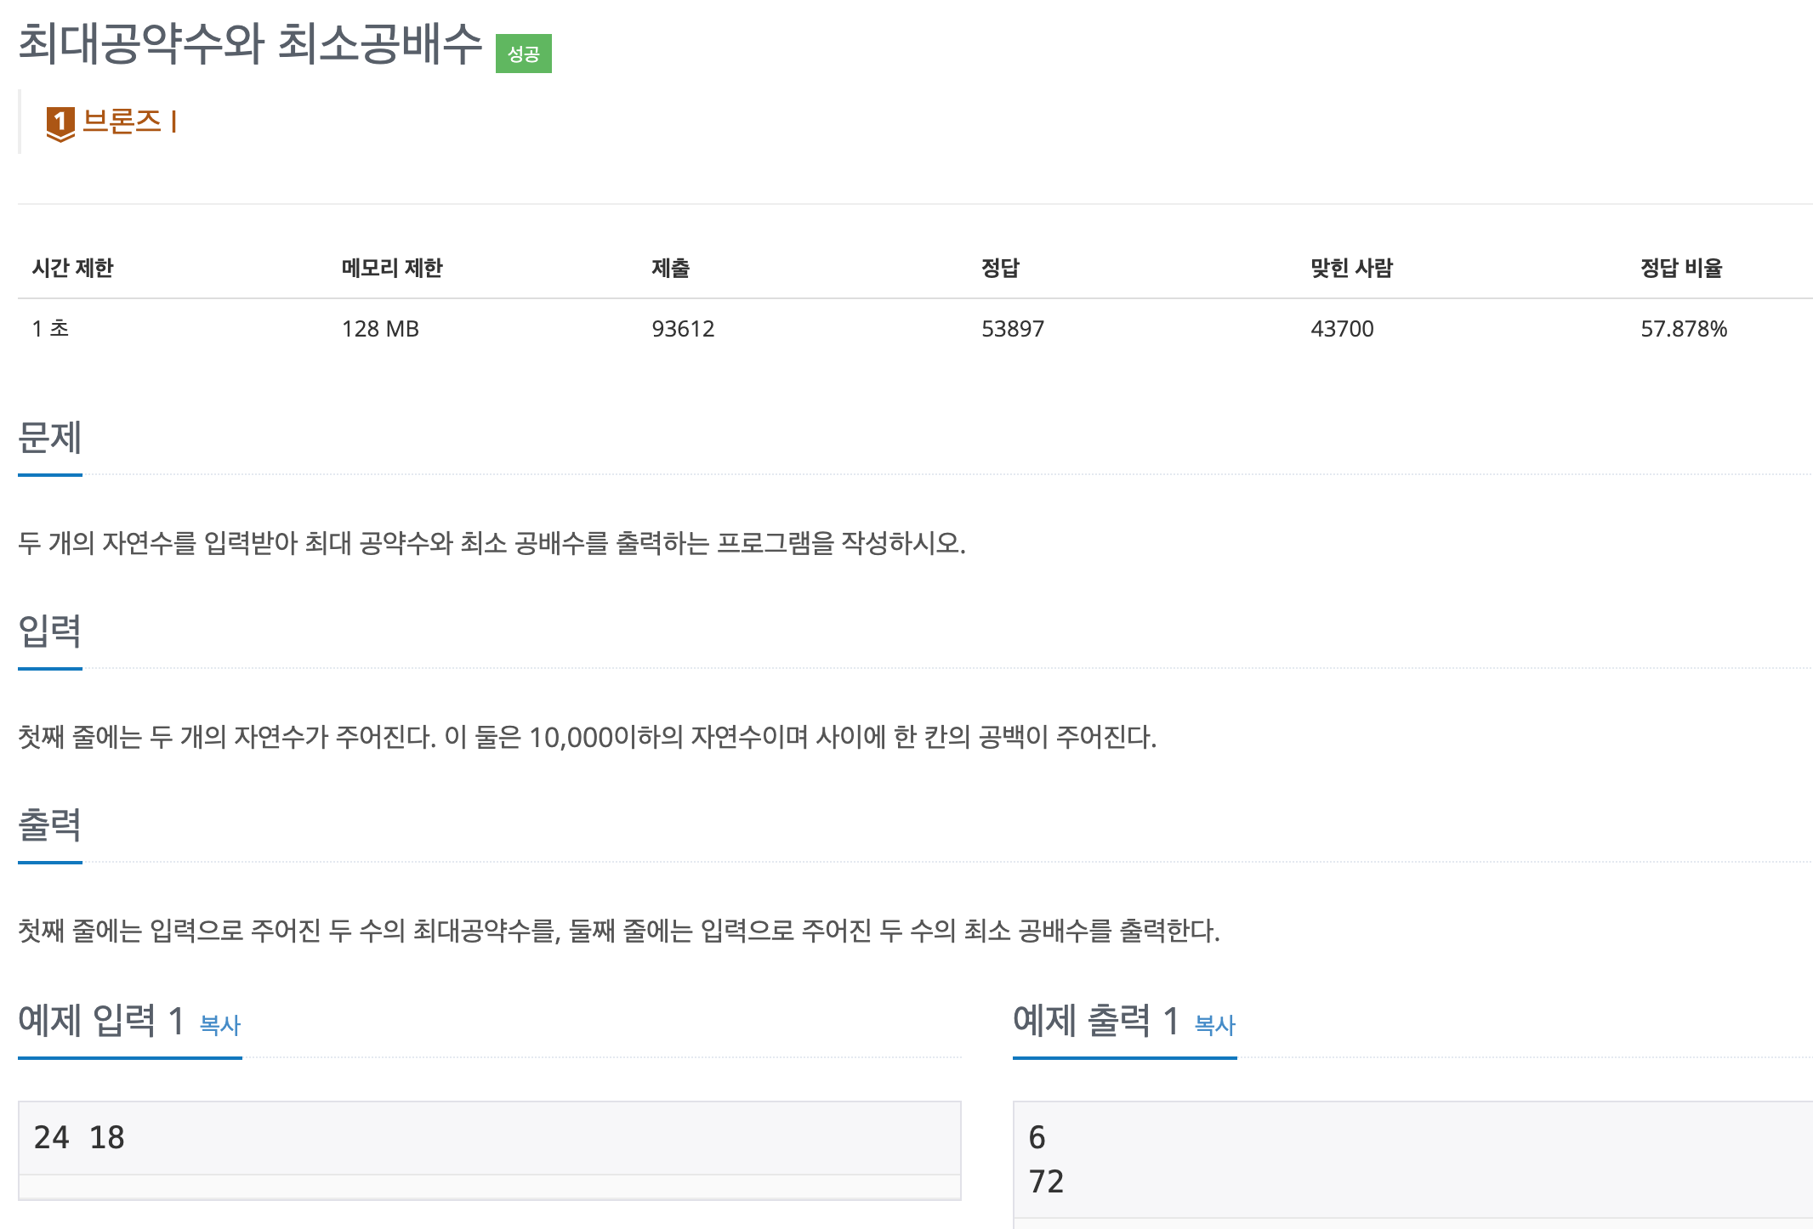Click the 예제 출력 1 heading

pos(1095,1020)
